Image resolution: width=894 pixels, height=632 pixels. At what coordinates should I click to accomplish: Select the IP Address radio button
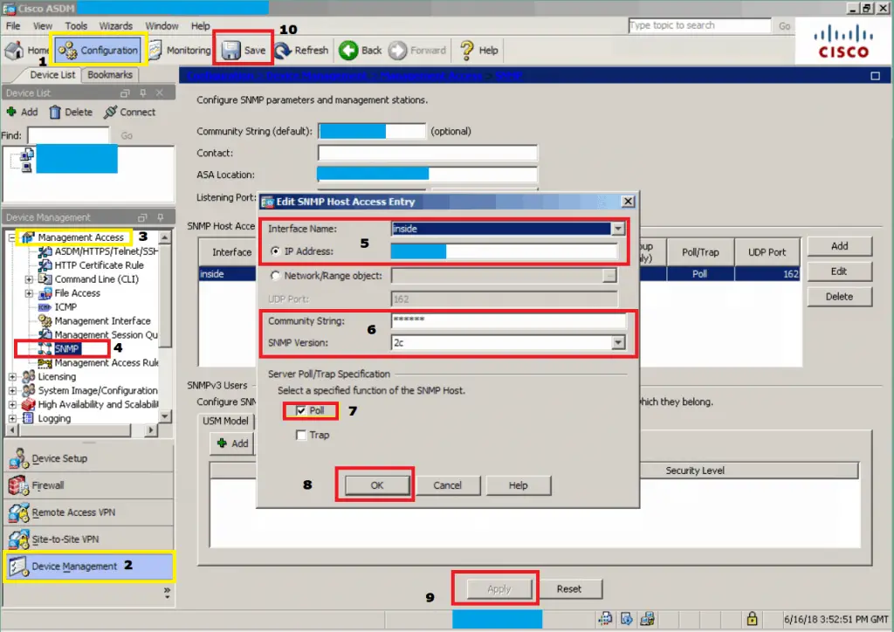[275, 251]
